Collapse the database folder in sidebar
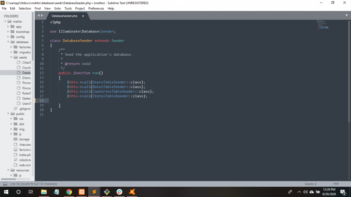Viewport: 351px width, 197px height. (8, 42)
